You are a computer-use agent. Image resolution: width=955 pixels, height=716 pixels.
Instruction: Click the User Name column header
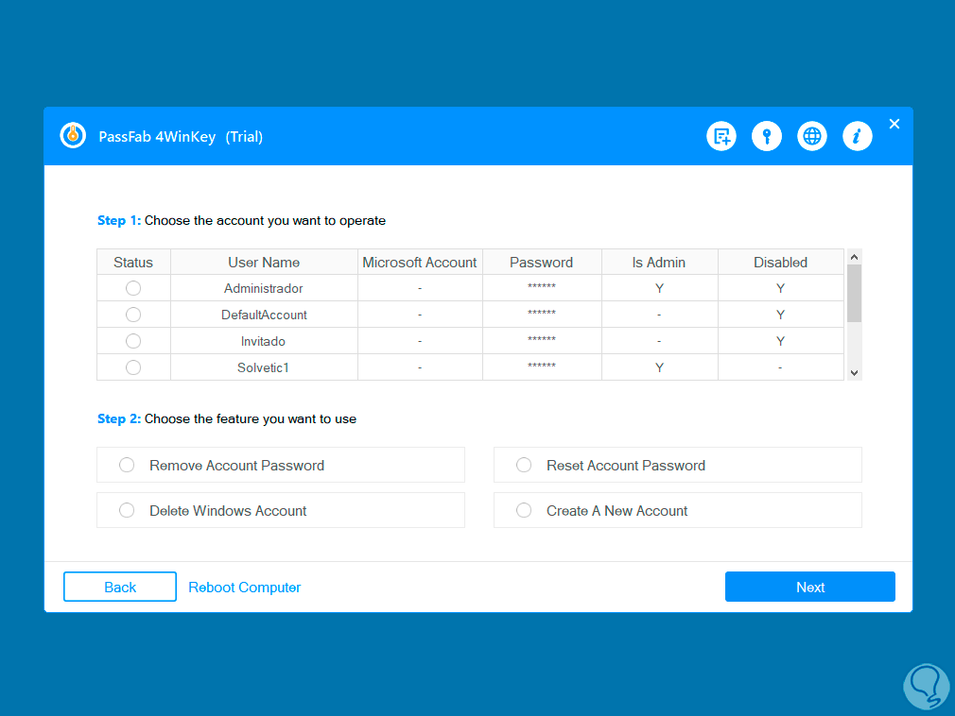(264, 263)
